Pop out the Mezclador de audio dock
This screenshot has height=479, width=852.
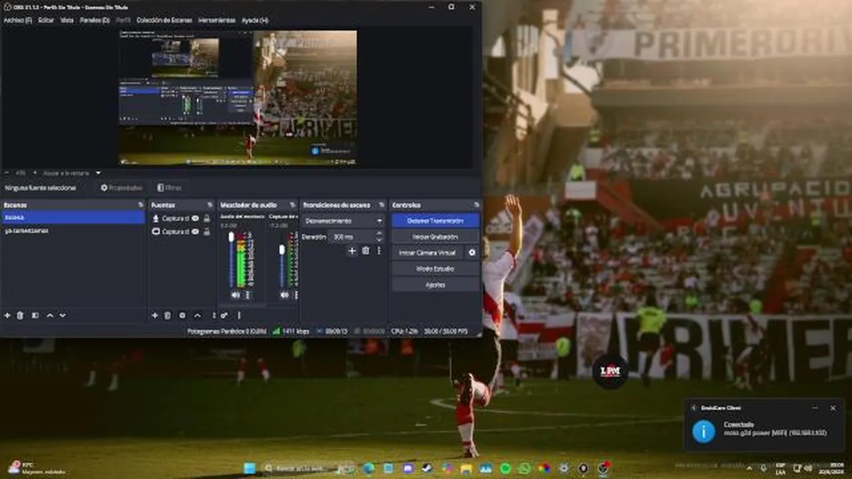(x=292, y=205)
